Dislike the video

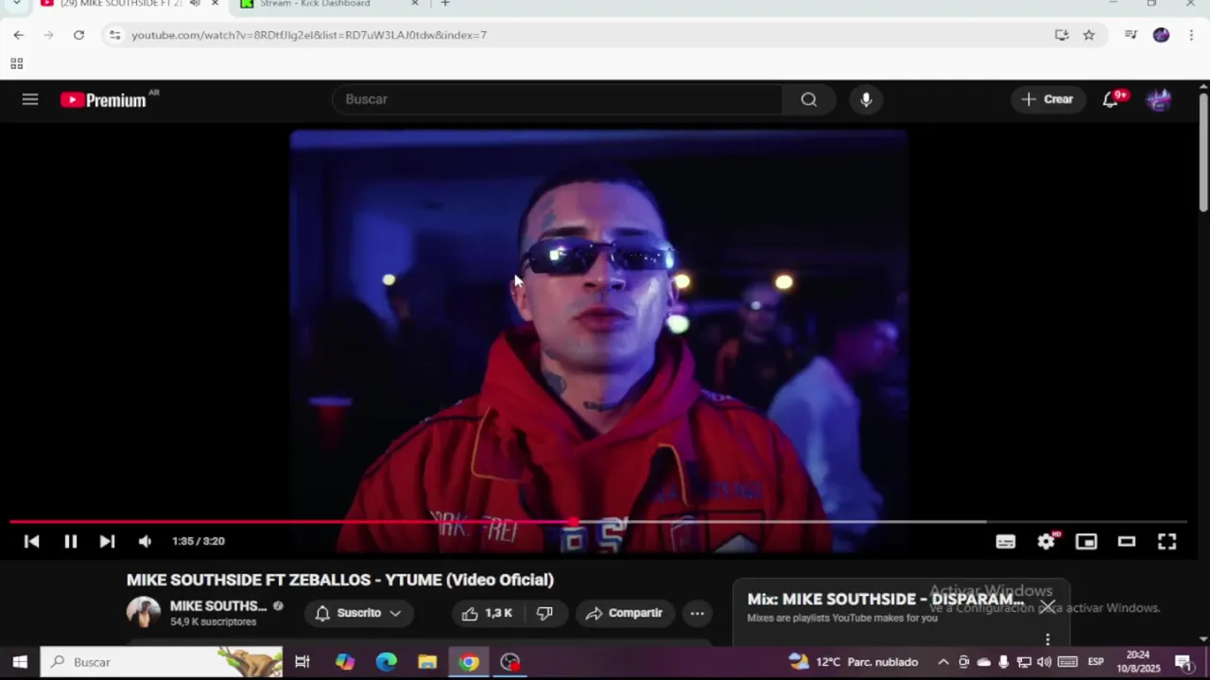544,613
